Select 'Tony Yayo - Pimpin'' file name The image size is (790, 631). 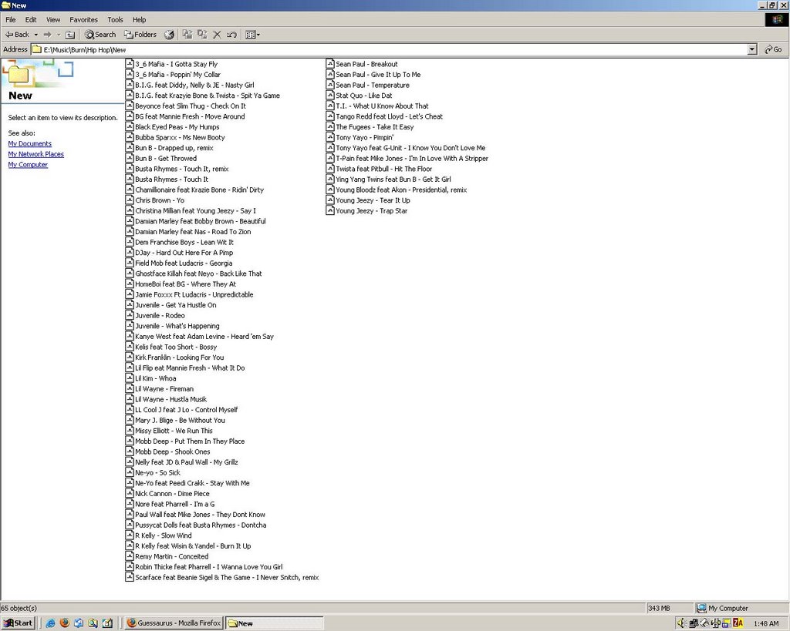pos(365,137)
